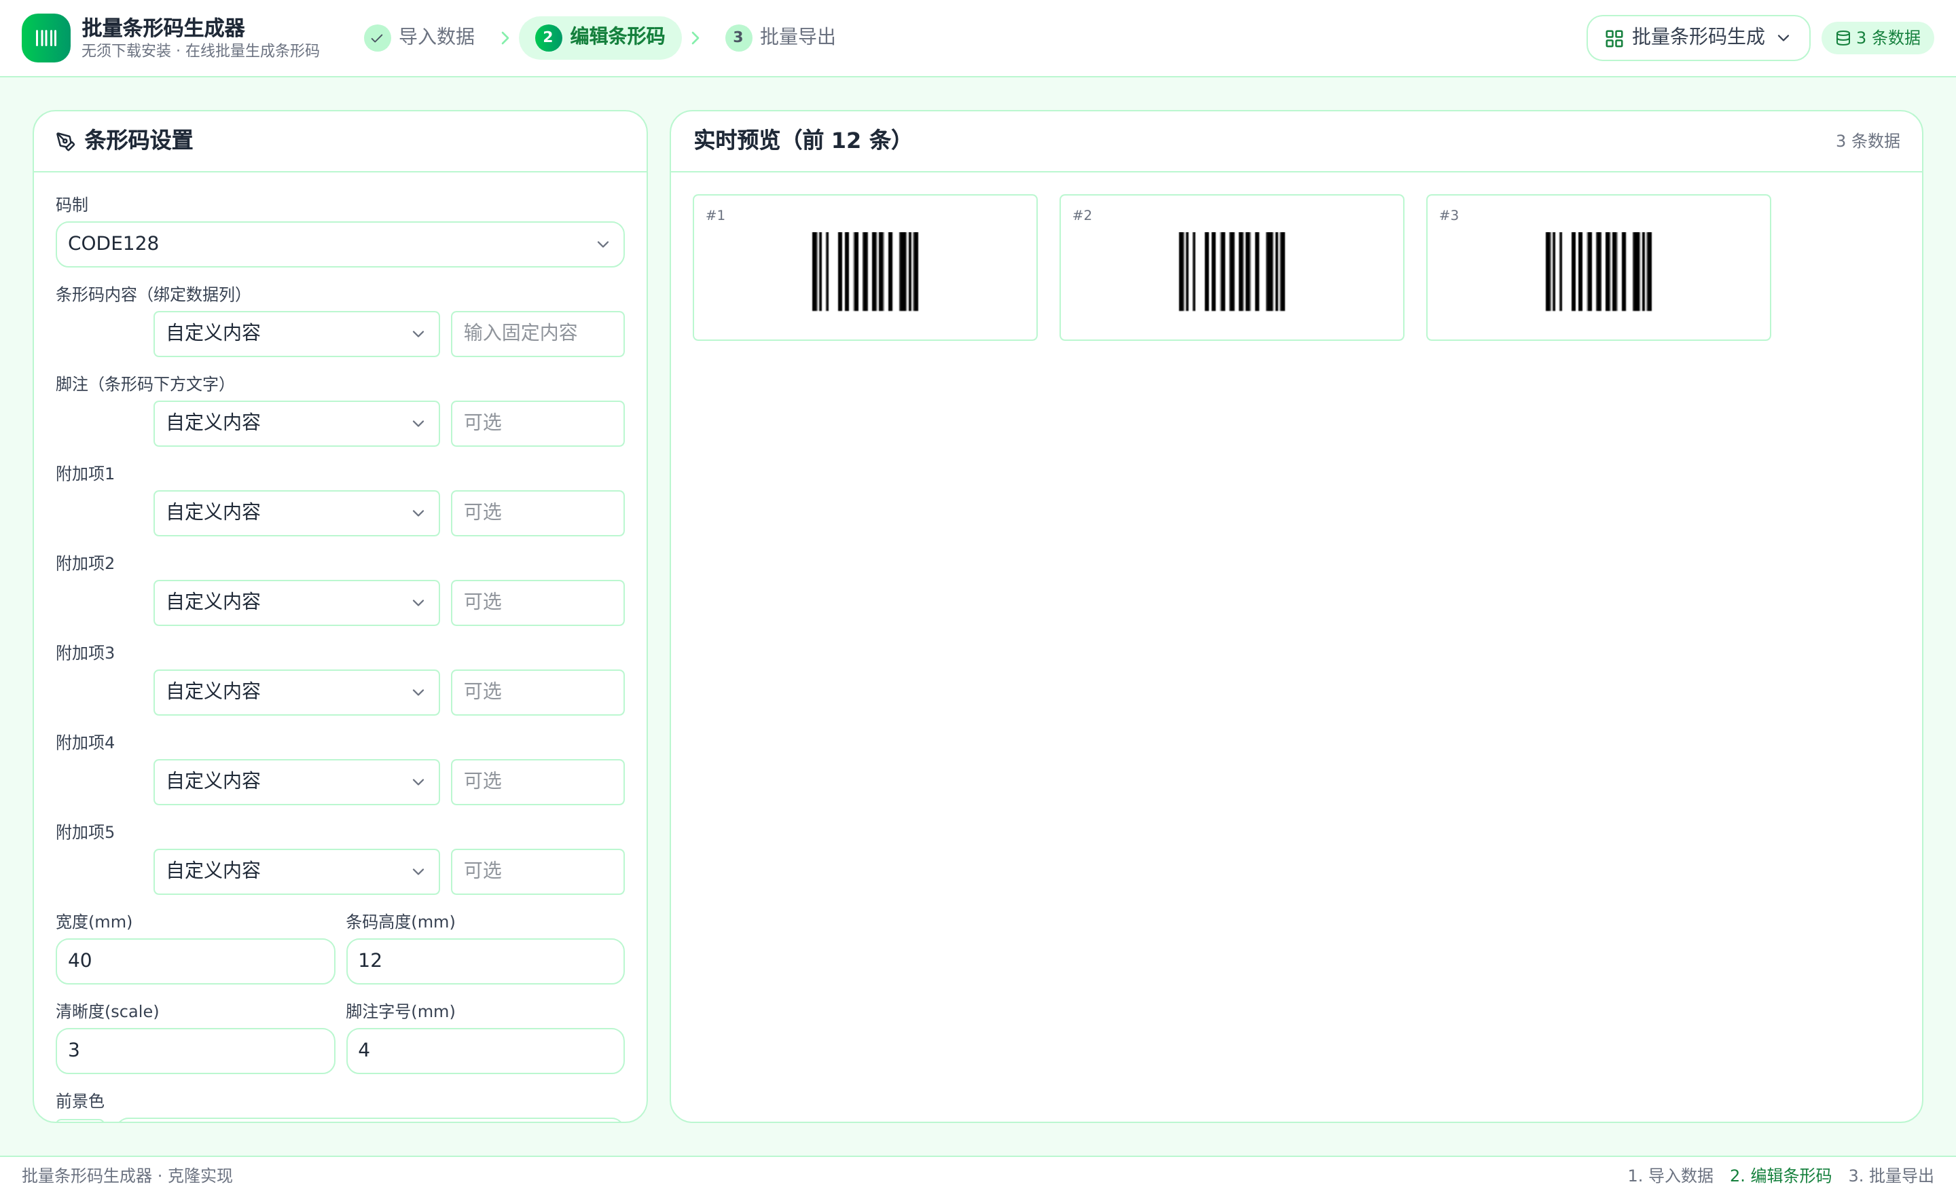Click the gray 3 条数据 count in preview header
Image resolution: width=1956 pixels, height=1195 pixels.
(1867, 141)
